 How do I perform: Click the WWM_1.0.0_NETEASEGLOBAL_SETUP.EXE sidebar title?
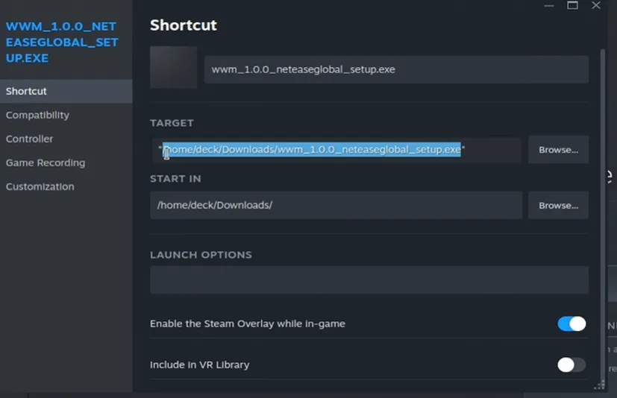pyautogui.click(x=62, y=42)
